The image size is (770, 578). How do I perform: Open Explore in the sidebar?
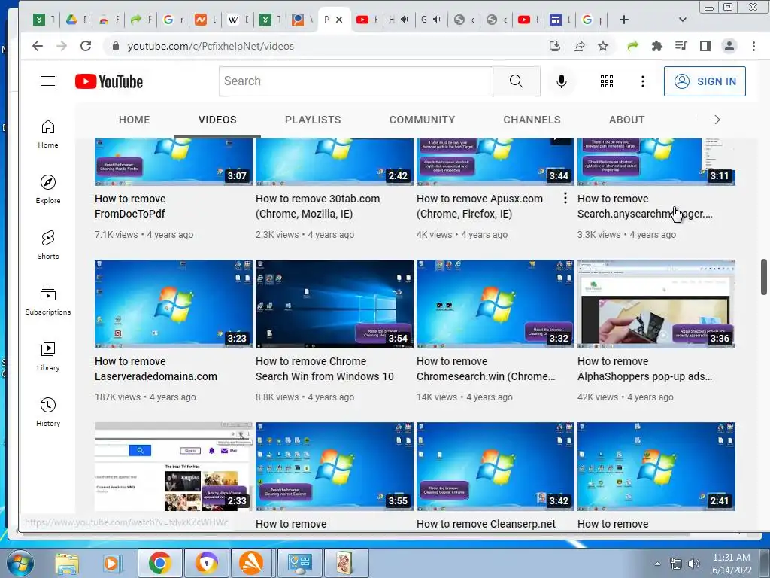(47, 189)
